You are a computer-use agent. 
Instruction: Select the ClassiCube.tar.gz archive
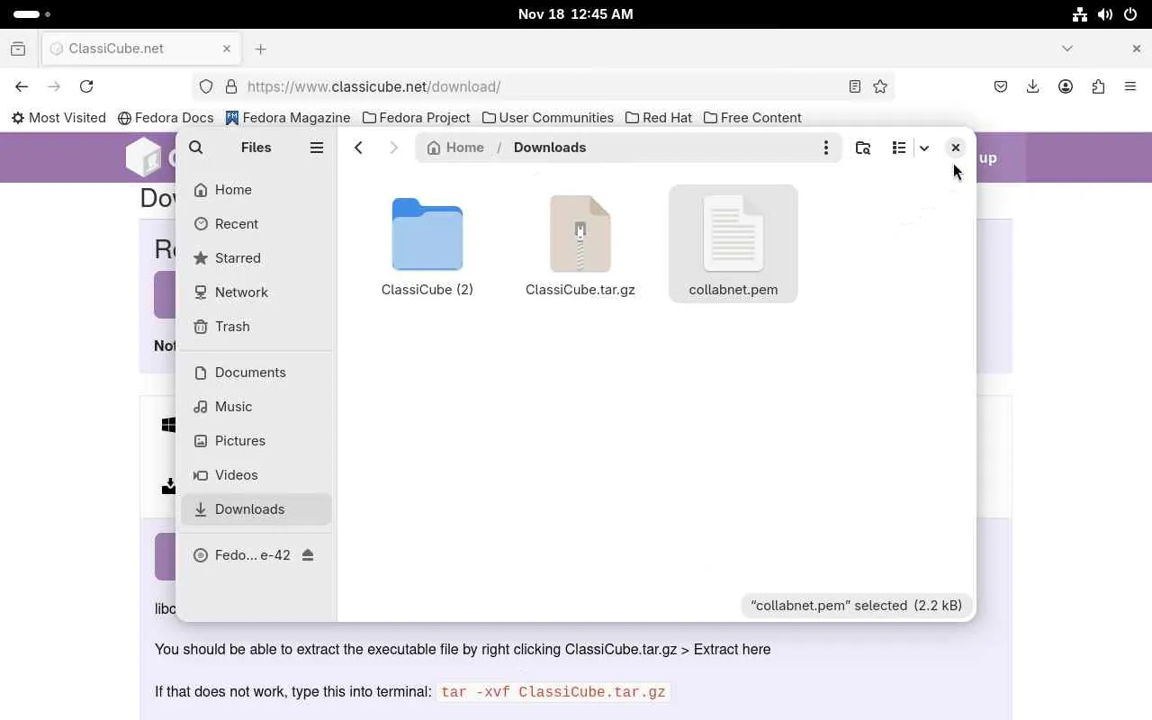click(x=580, y=244)
